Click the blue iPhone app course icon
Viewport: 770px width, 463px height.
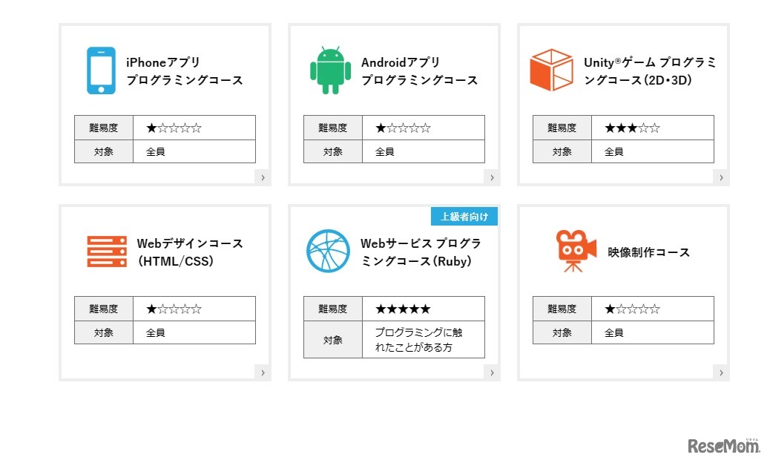tap(101, 70)
